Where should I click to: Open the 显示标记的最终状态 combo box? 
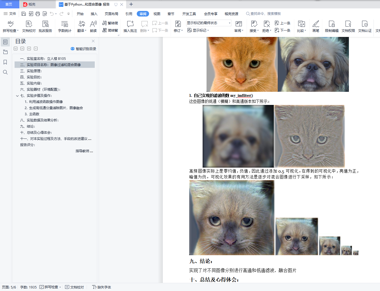click(209, 23)
